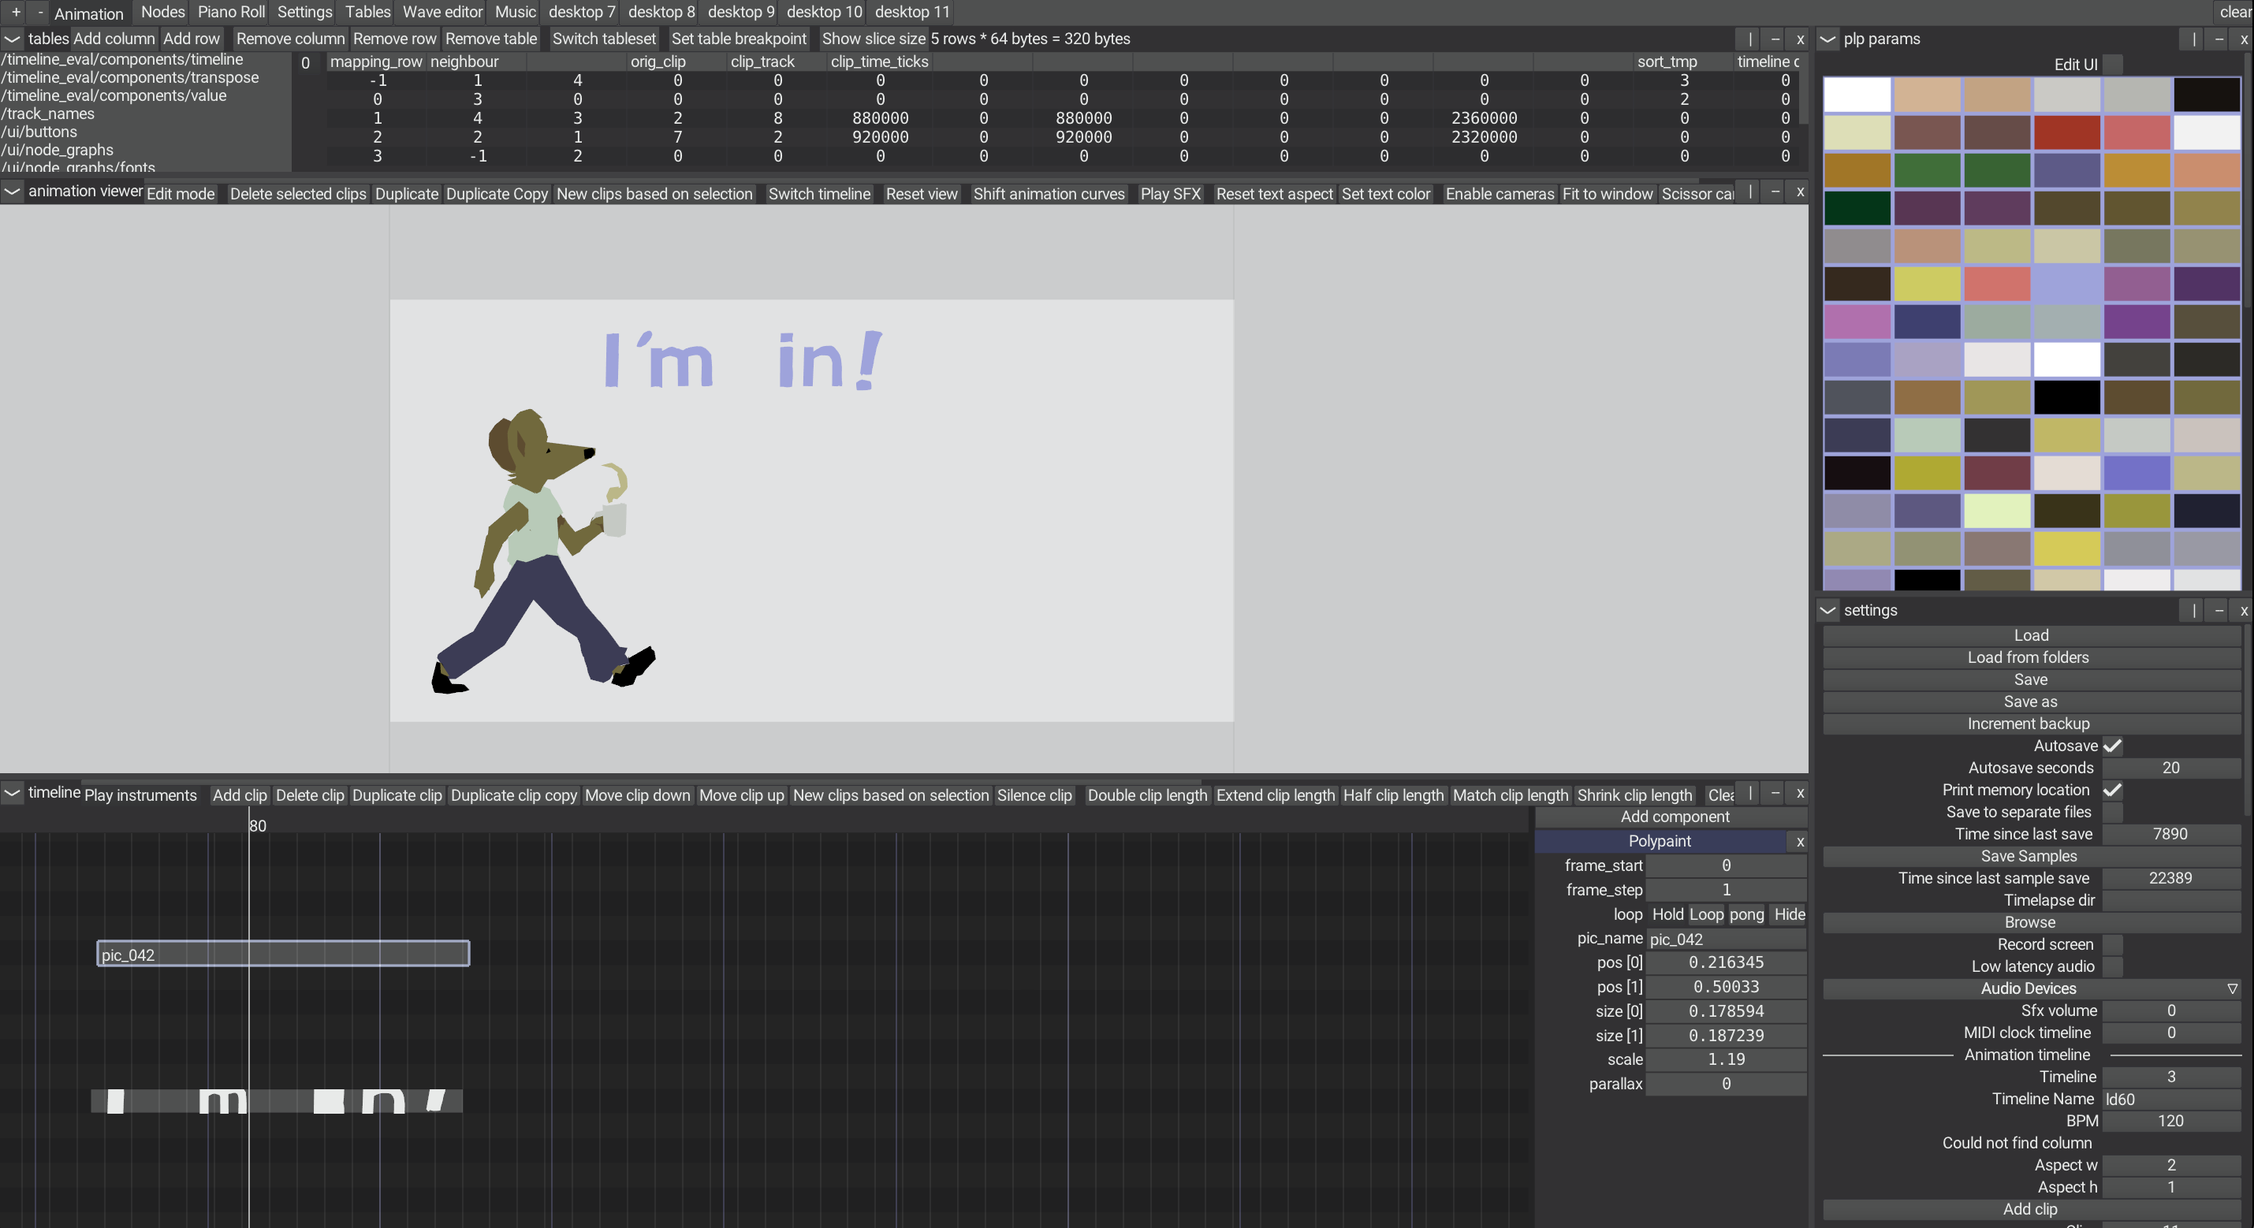
Task: Click the clear button at top right
Action: pos(2236,13)
